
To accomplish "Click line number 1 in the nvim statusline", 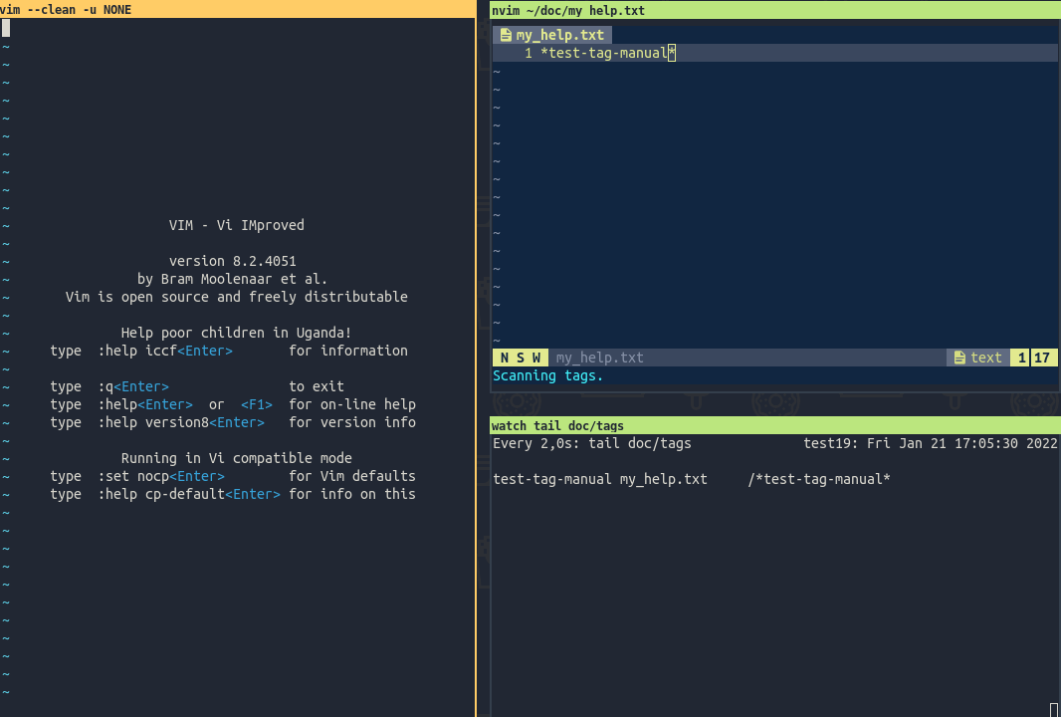I will pos(1021,358).
